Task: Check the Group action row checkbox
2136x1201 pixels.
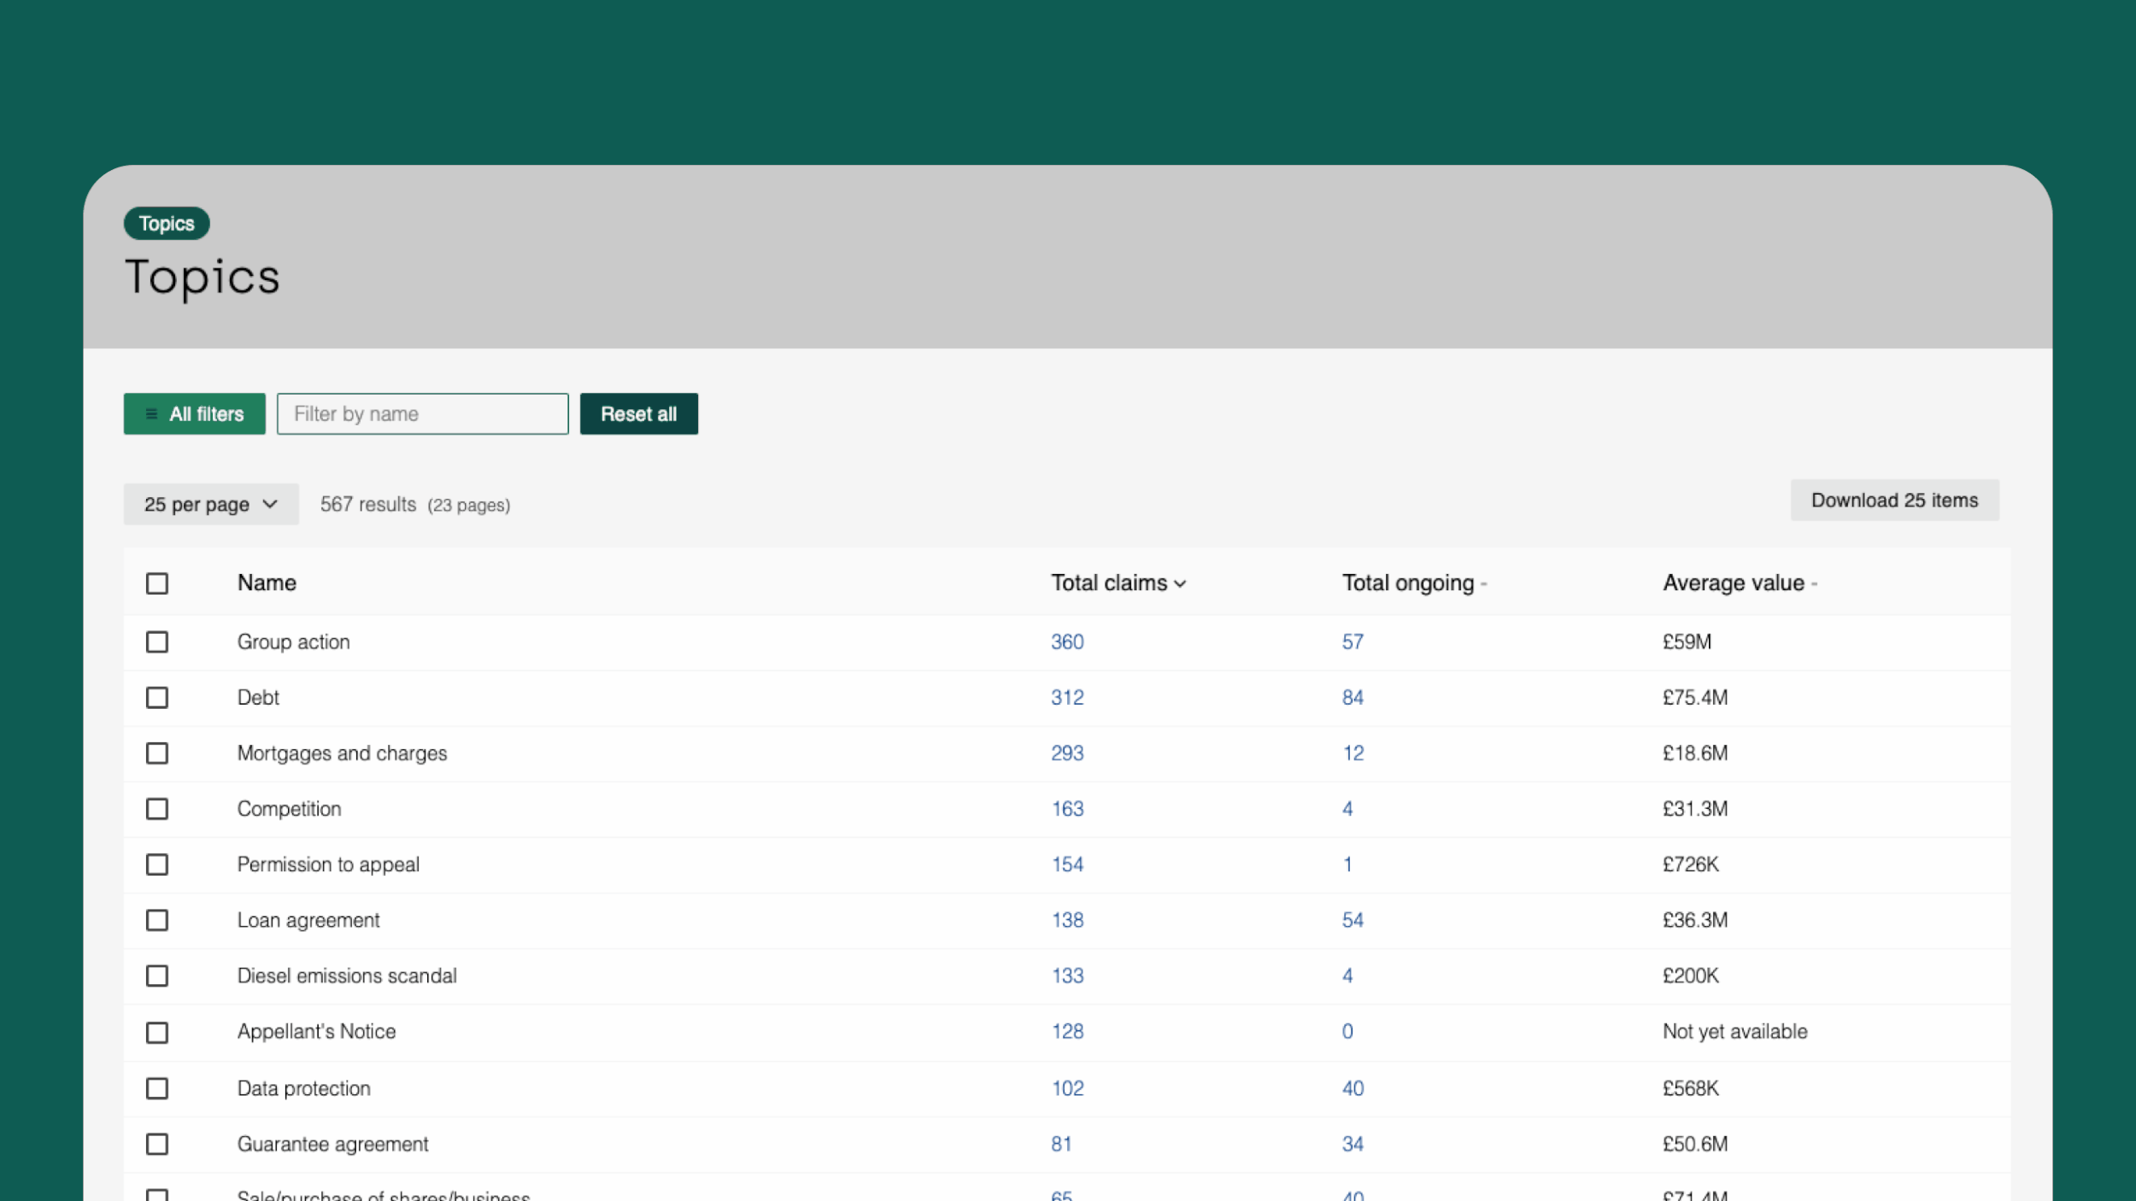Action: 157,642
